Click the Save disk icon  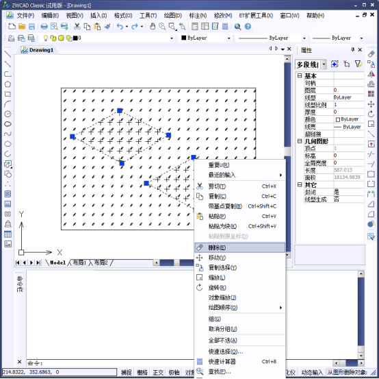[31, 27]
